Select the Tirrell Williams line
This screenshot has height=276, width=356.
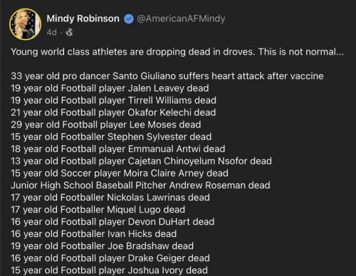(114, 100)
